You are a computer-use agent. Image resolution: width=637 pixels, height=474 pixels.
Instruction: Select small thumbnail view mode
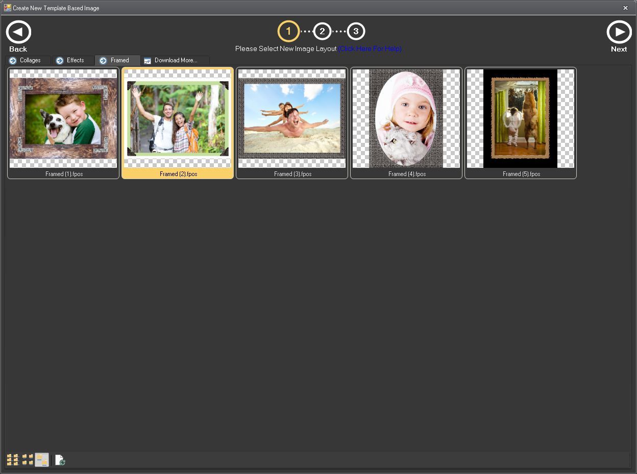pos(11,459)
